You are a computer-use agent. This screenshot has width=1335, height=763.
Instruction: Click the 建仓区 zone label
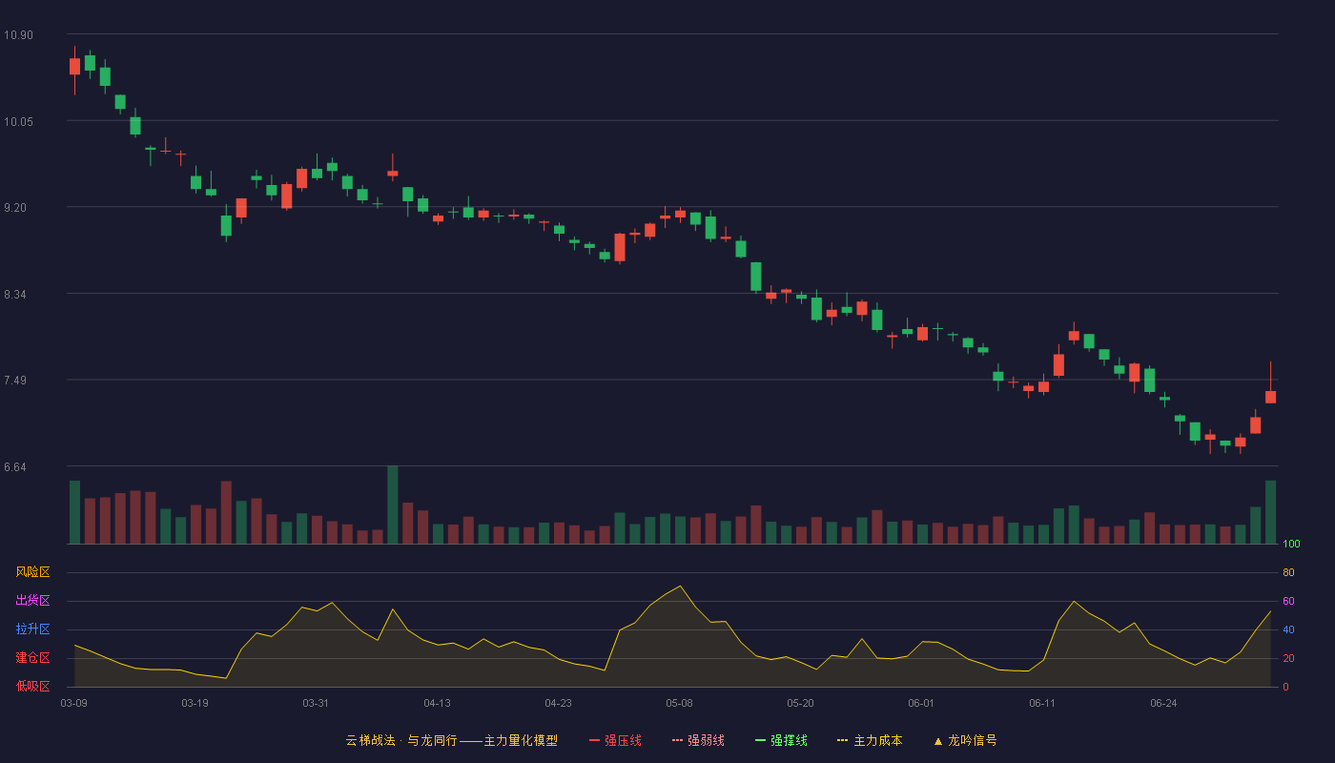click(x=32, y=658)
